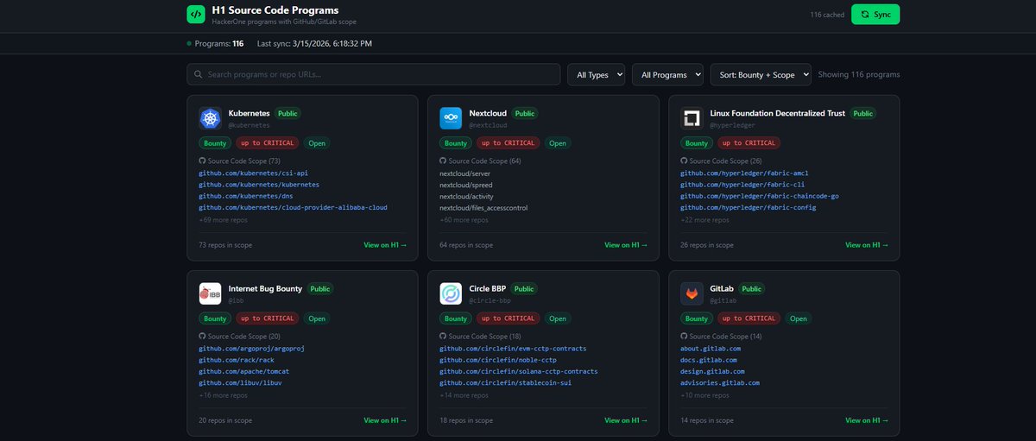The image size is (1036, 441).
Task: Open View on H1 for Internet Bug Bounty
Action: [x=385, y=420]
